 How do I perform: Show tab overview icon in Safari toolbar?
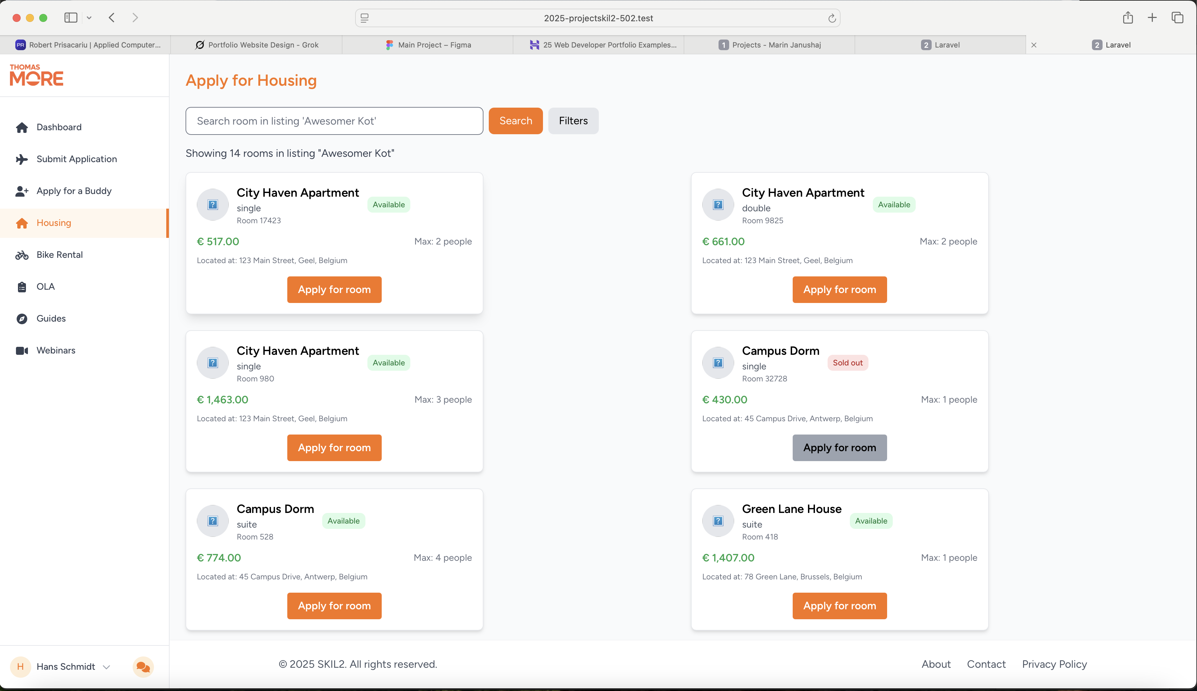[1177, 18]
